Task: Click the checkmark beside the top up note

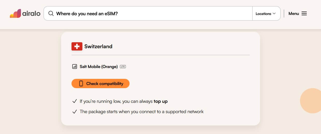Action: coord(74,101)
